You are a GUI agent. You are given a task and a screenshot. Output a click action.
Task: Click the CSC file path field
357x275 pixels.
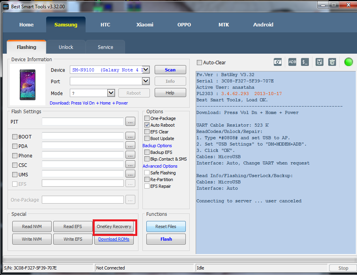pos(83,165)
